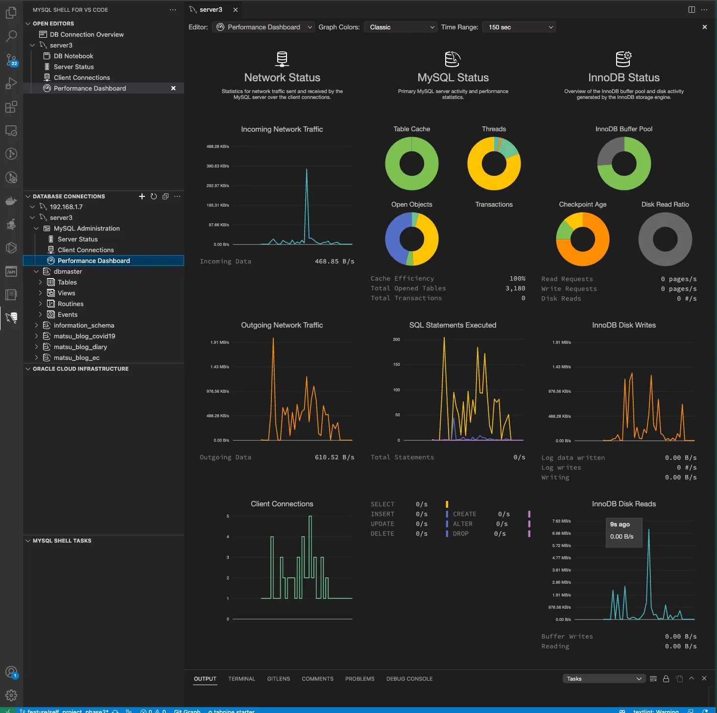The image size is (717, 713).
Task: Open the Extensions view
Action: [11, 107]
